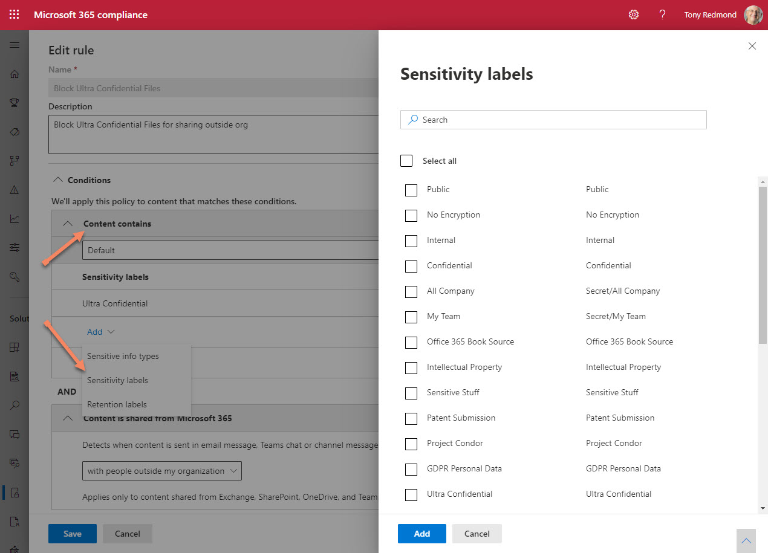This screenshot has height=553, width=768.
Task: Close the Sensitivity labels panel
Action: click(x=752, y=46)
